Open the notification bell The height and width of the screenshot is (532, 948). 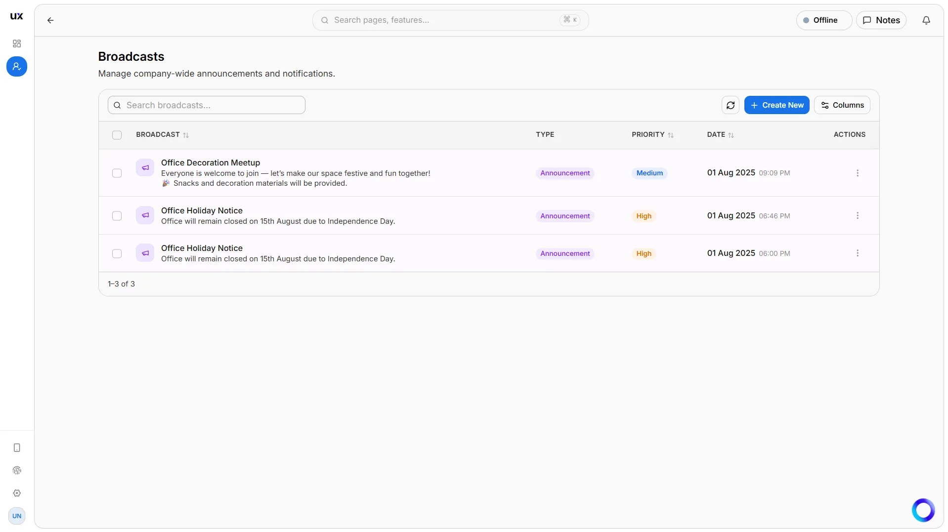926,20
